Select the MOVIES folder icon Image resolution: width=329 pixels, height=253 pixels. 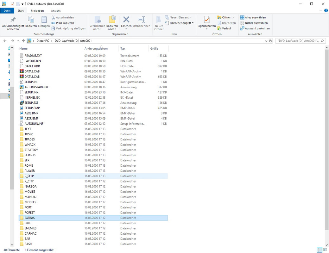22,192
